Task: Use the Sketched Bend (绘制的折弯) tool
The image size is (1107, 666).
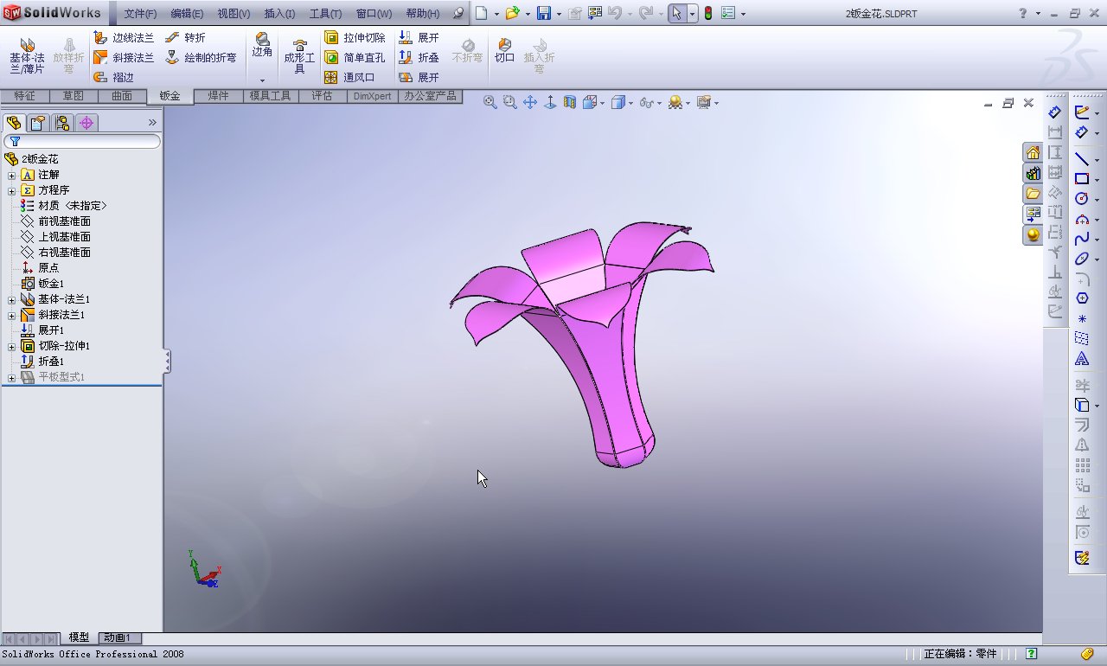Action: pos(200,58)
